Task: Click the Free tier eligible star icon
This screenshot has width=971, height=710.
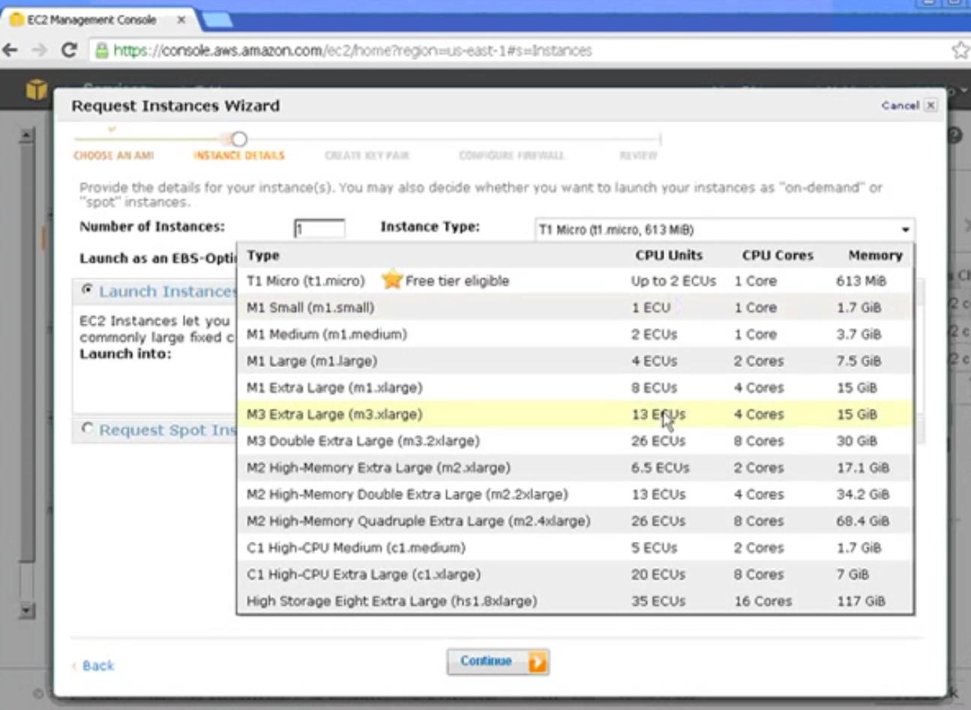Action: (x=392, y=280)
